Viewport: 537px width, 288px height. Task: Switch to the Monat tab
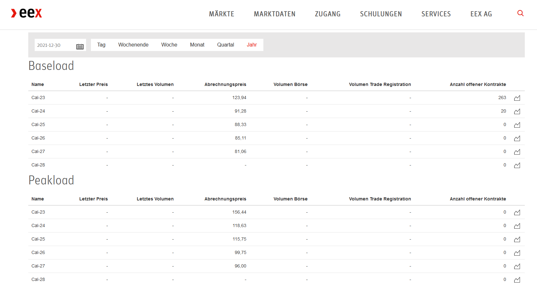197,45
